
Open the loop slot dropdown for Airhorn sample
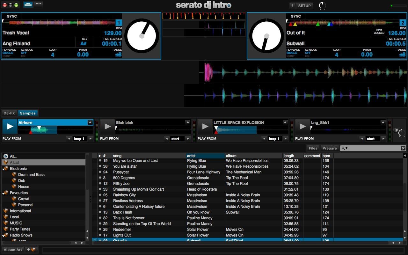(x=79, y=138)
